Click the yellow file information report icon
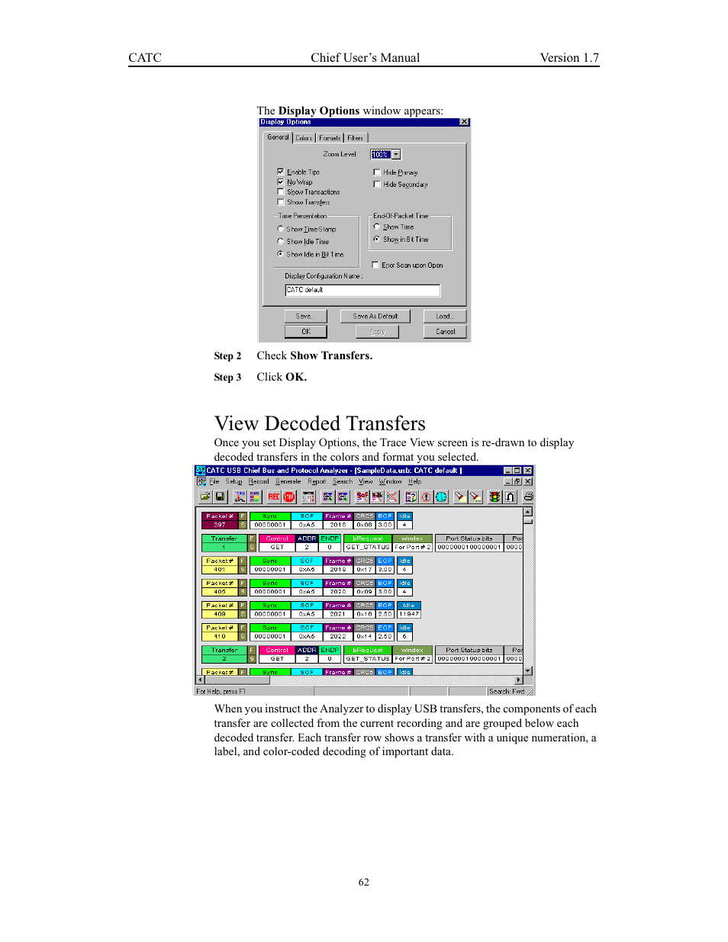 (411, 497)
